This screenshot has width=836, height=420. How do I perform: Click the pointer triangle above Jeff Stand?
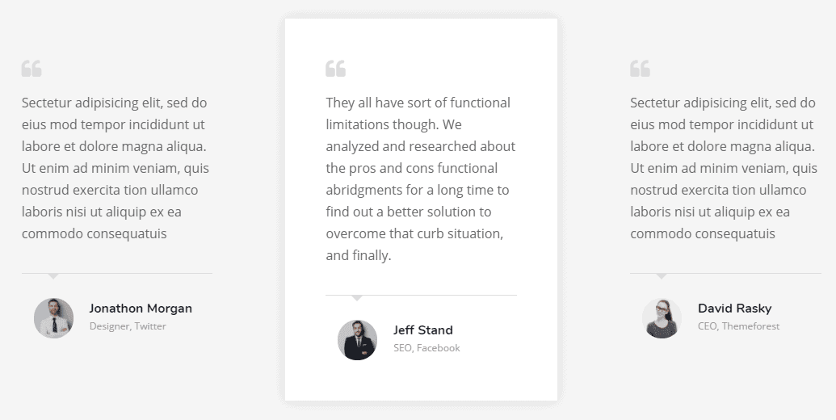coord(357,298)
